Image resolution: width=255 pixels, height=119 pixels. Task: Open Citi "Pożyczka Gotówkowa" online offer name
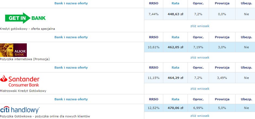point(45,116)
